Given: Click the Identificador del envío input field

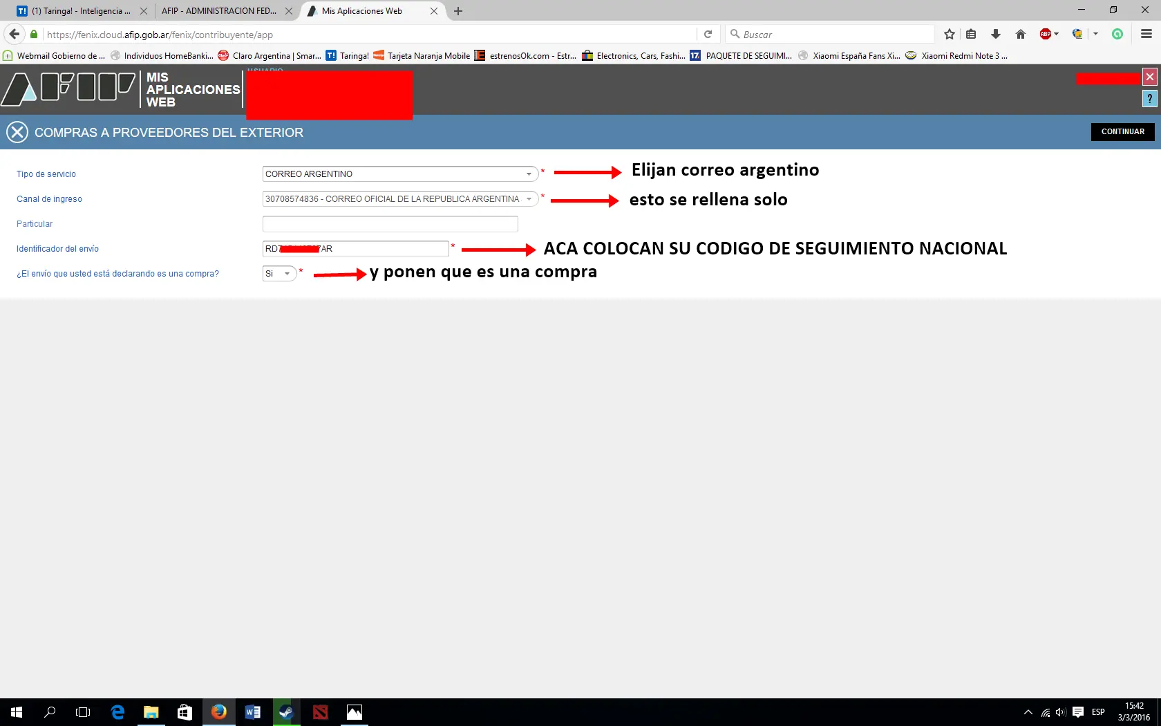Looking at the screenshot, I should pyautogui.click(x=355, y=249).
